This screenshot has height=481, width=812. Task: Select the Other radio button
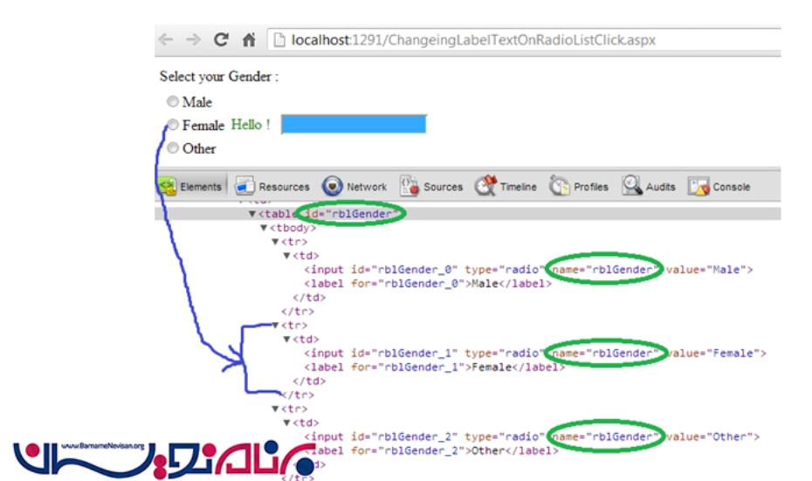[x=173, y=148]
